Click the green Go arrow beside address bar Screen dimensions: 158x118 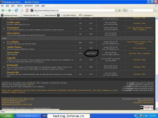point(120,10)
